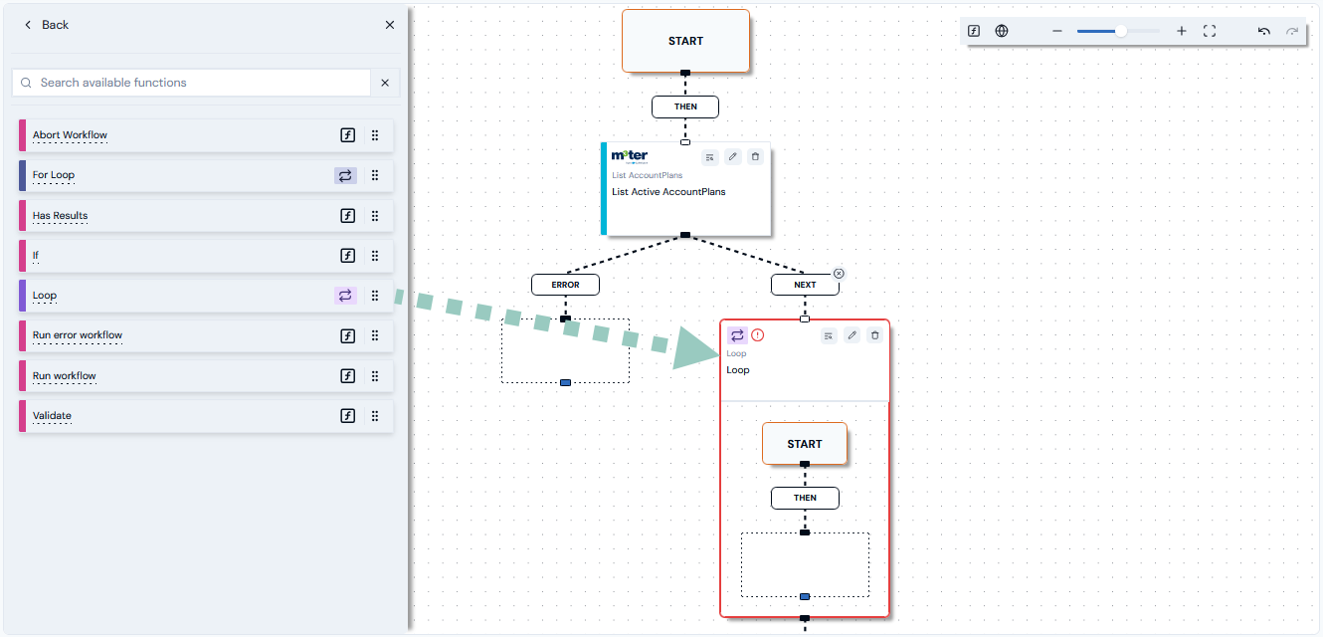
Task: Click the empty drop zone under ERROR
Action: coord(565,350)
